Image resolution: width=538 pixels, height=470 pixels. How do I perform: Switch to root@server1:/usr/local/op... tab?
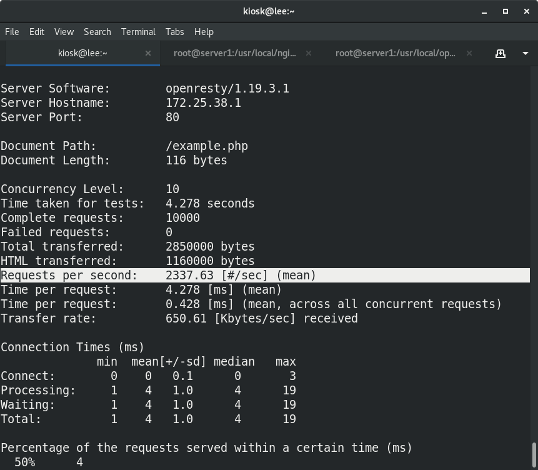(x=396, y=53)
